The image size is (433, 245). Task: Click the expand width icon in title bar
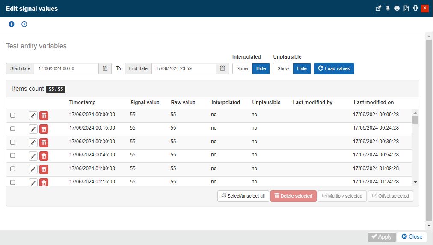pos(415,8)
